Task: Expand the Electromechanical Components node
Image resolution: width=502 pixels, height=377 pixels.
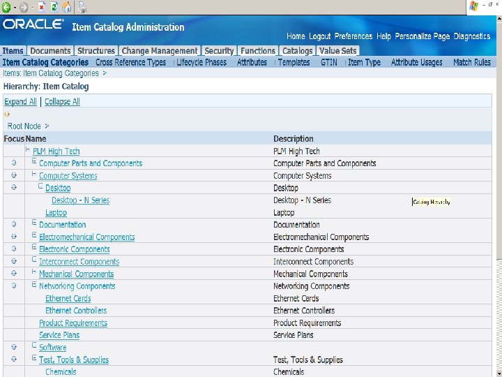Action: (34, 235)
